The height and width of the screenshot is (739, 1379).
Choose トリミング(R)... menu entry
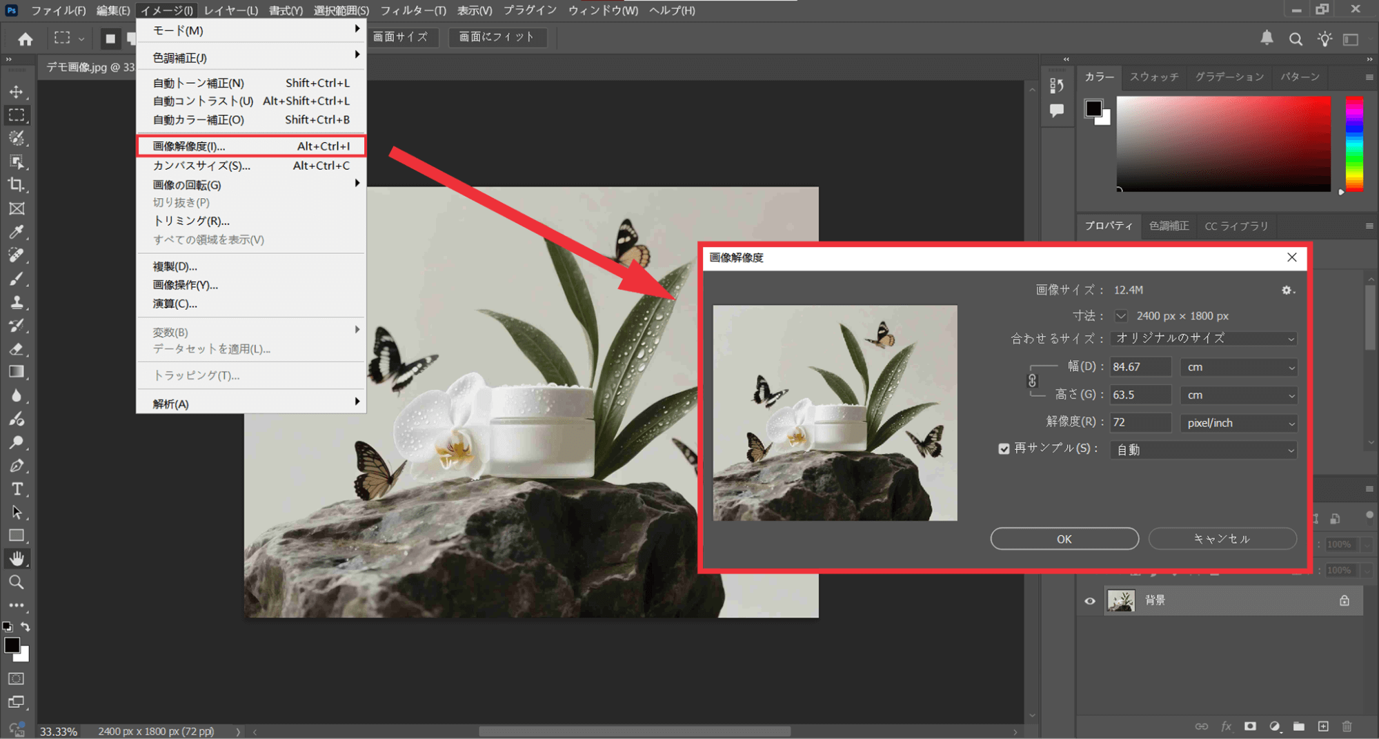click(x=251, y=221)
